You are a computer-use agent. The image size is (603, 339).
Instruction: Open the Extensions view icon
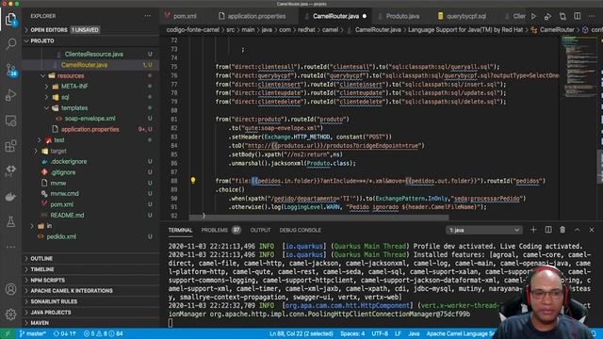(x=10, y=146)
